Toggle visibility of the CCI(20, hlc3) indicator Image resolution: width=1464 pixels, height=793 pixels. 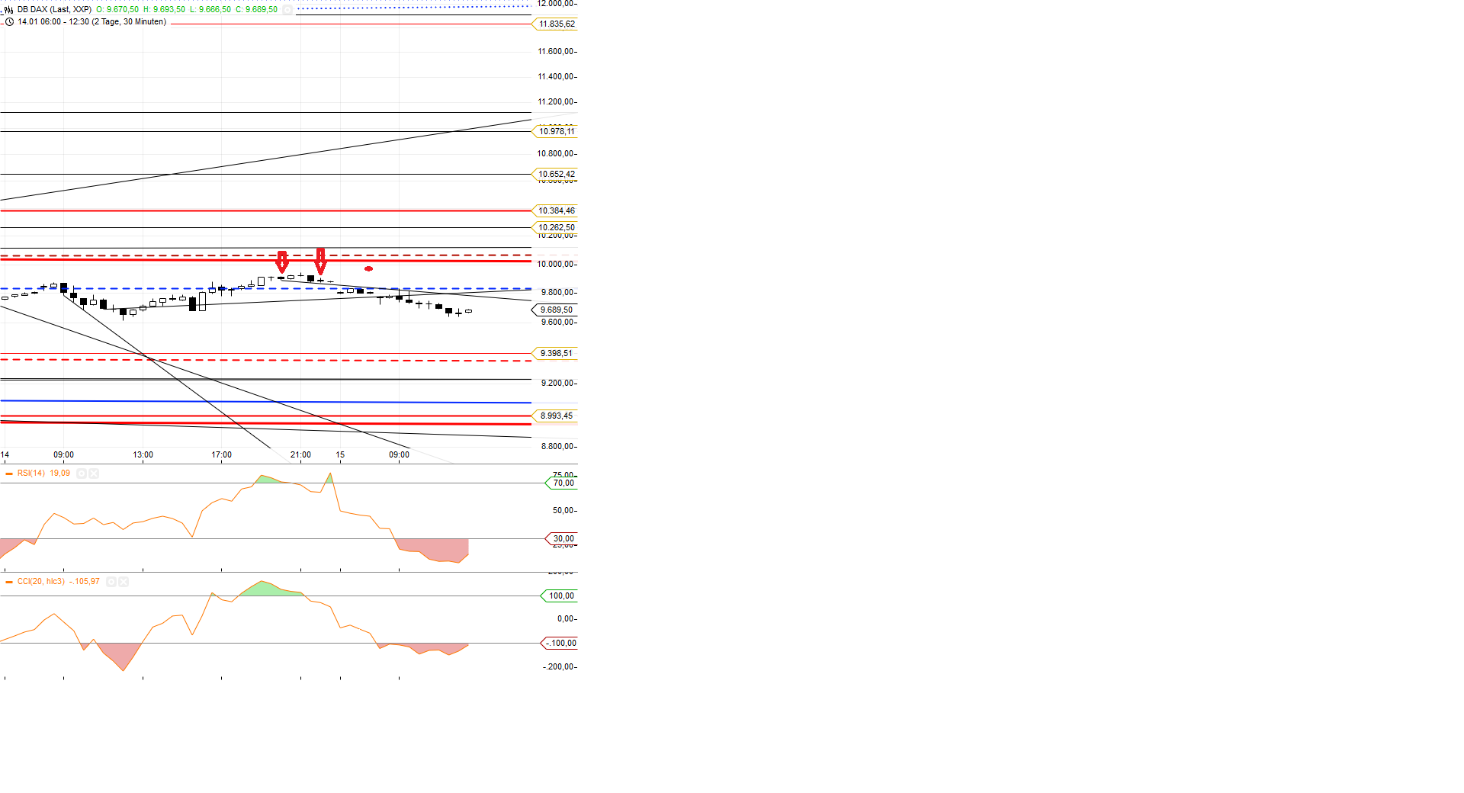coord(111,582)
